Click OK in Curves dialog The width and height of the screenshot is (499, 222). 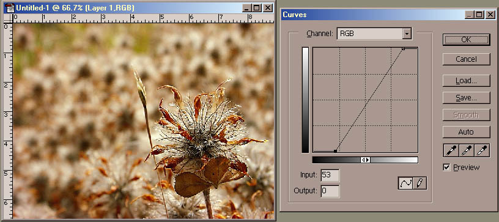(466, 40)
